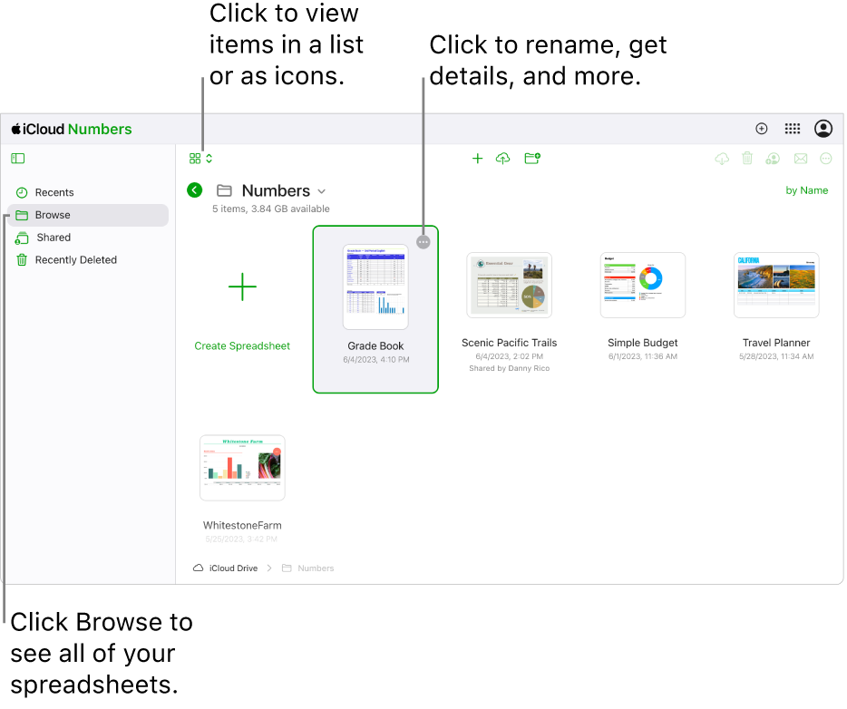Switch between list and icon view
Viewport: 847px width, 709px height.
click(200, 159)
